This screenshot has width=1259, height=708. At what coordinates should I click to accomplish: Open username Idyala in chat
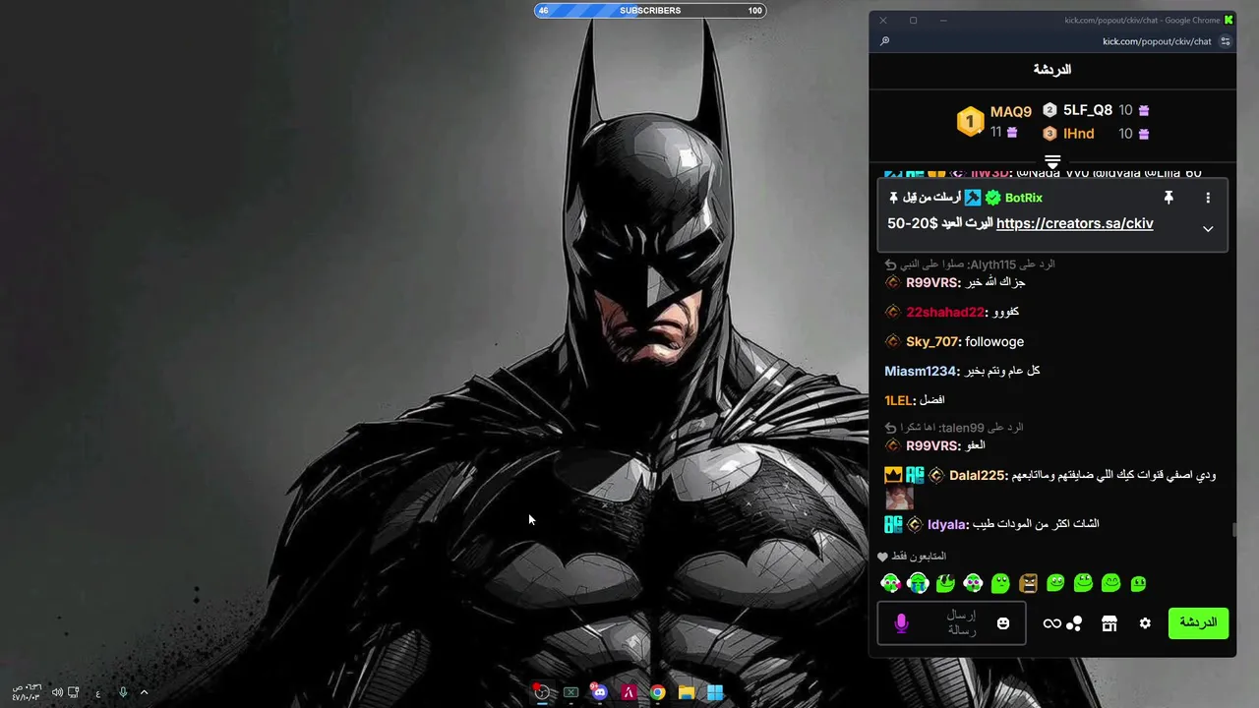point(947,524)
